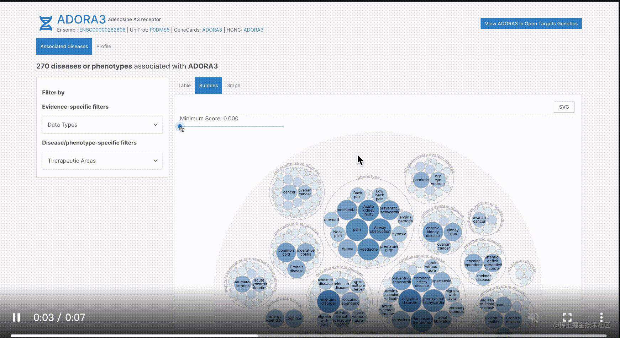
Task: Select the Headache bubble
Action: (368, 249)
